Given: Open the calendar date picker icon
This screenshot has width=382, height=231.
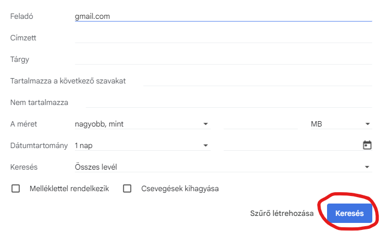Looking at the screenshot, I should tap(367, 145).
